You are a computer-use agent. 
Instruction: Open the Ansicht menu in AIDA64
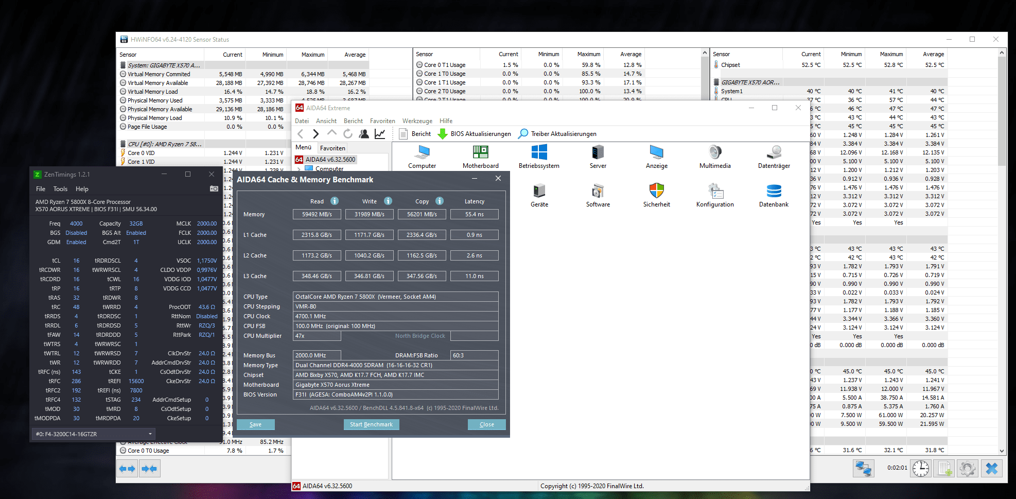(x=326, y=121)
